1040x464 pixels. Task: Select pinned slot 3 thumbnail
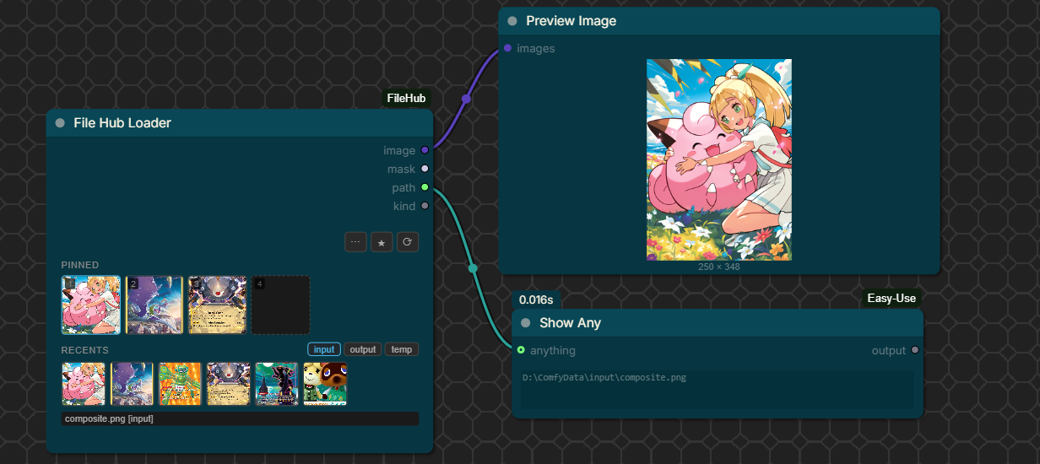(217, 305)
